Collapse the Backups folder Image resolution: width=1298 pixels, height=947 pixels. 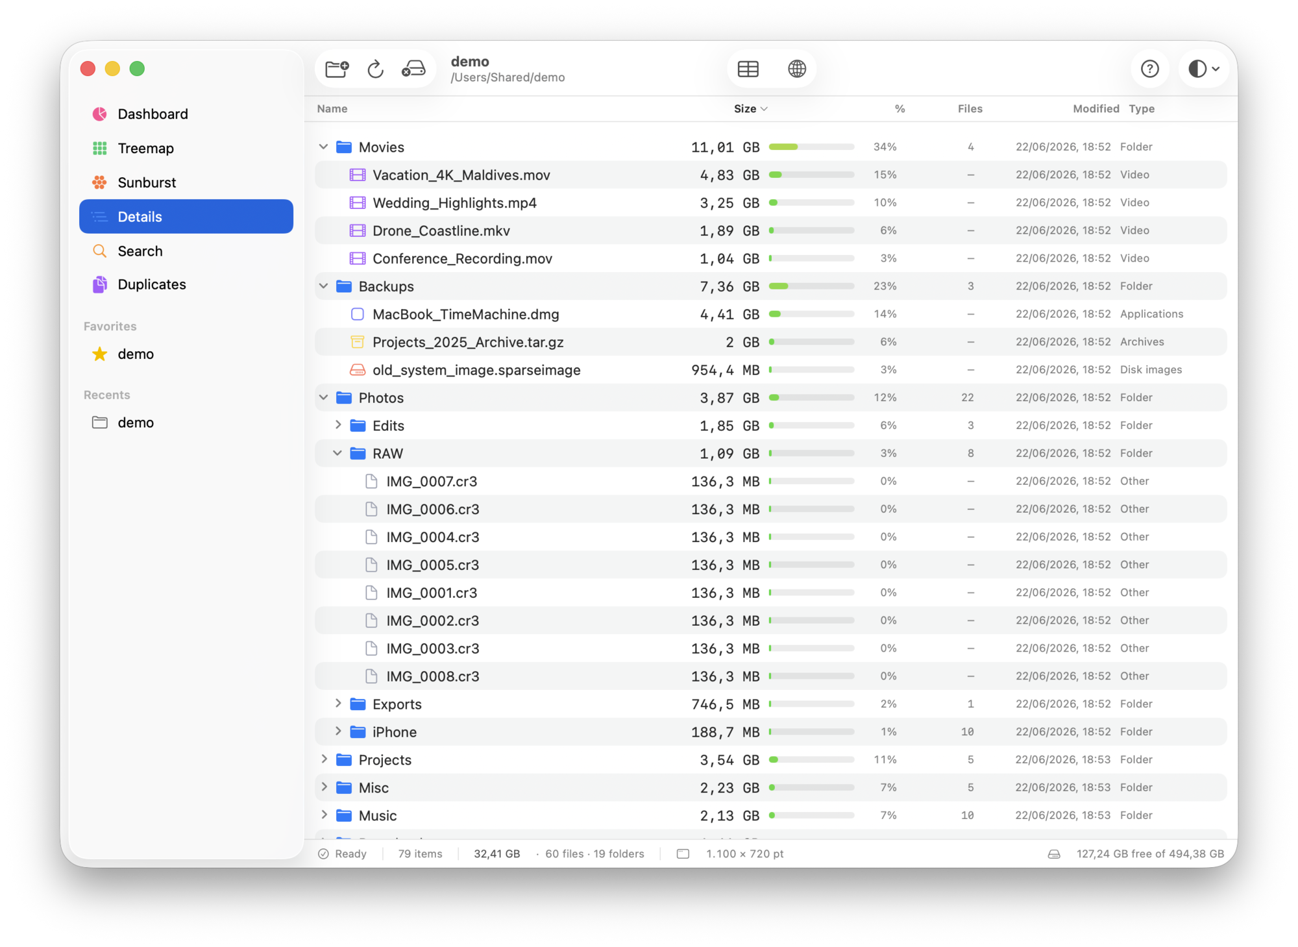point(323,286)
